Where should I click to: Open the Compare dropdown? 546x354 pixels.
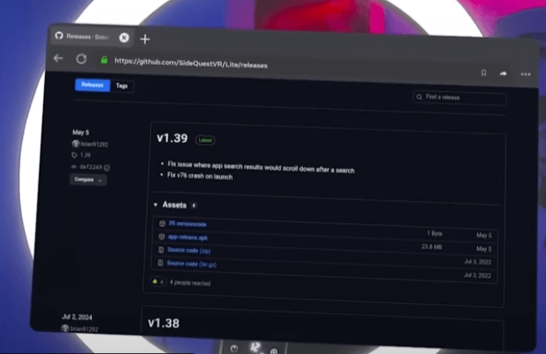(88, 180)
